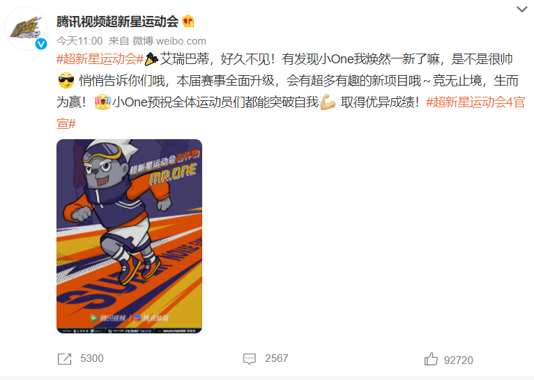Open the #超新星运动会# hashtag topic

pos(100,59)
